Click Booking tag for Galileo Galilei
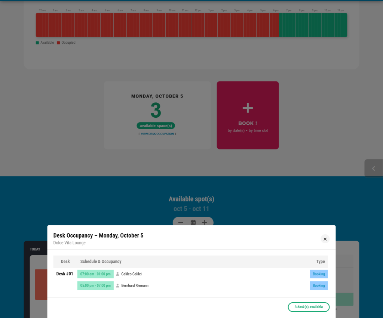The width and height of the screenshot is (383, 318). point(319,274)
